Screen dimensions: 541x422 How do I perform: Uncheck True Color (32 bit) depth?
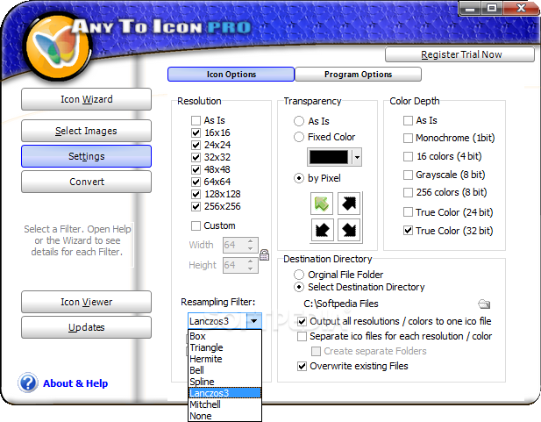coord(409,231)
